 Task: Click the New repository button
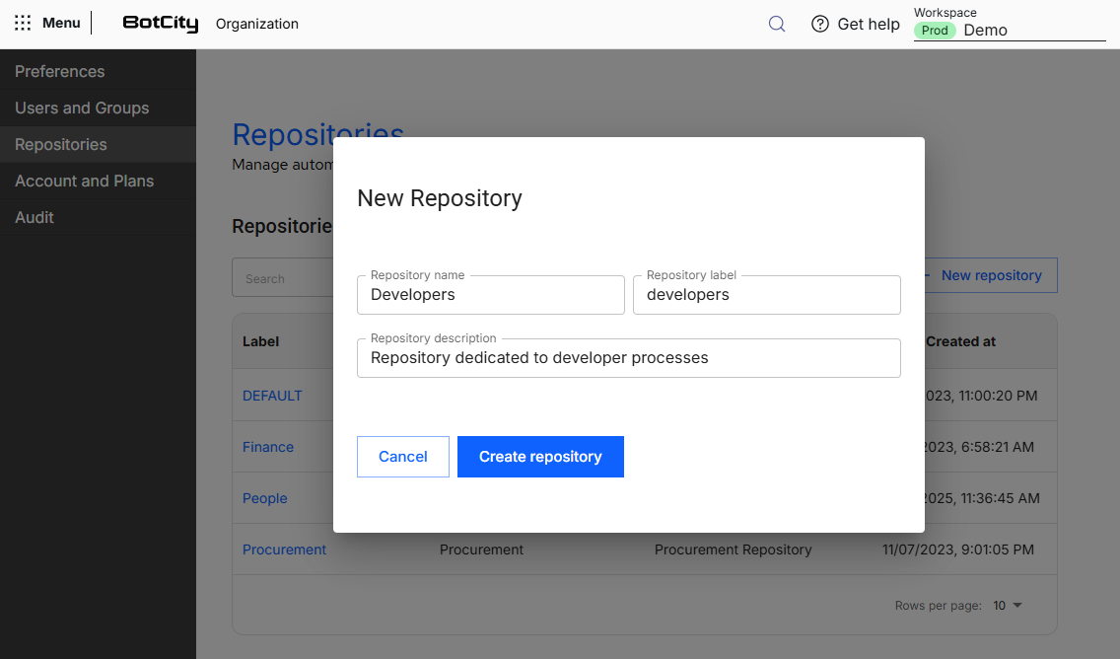(x=991, y=275)
